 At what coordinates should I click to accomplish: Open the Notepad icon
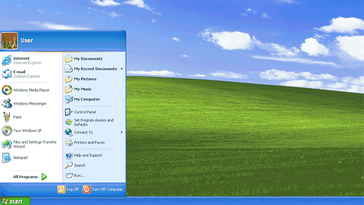click(6, 158)
